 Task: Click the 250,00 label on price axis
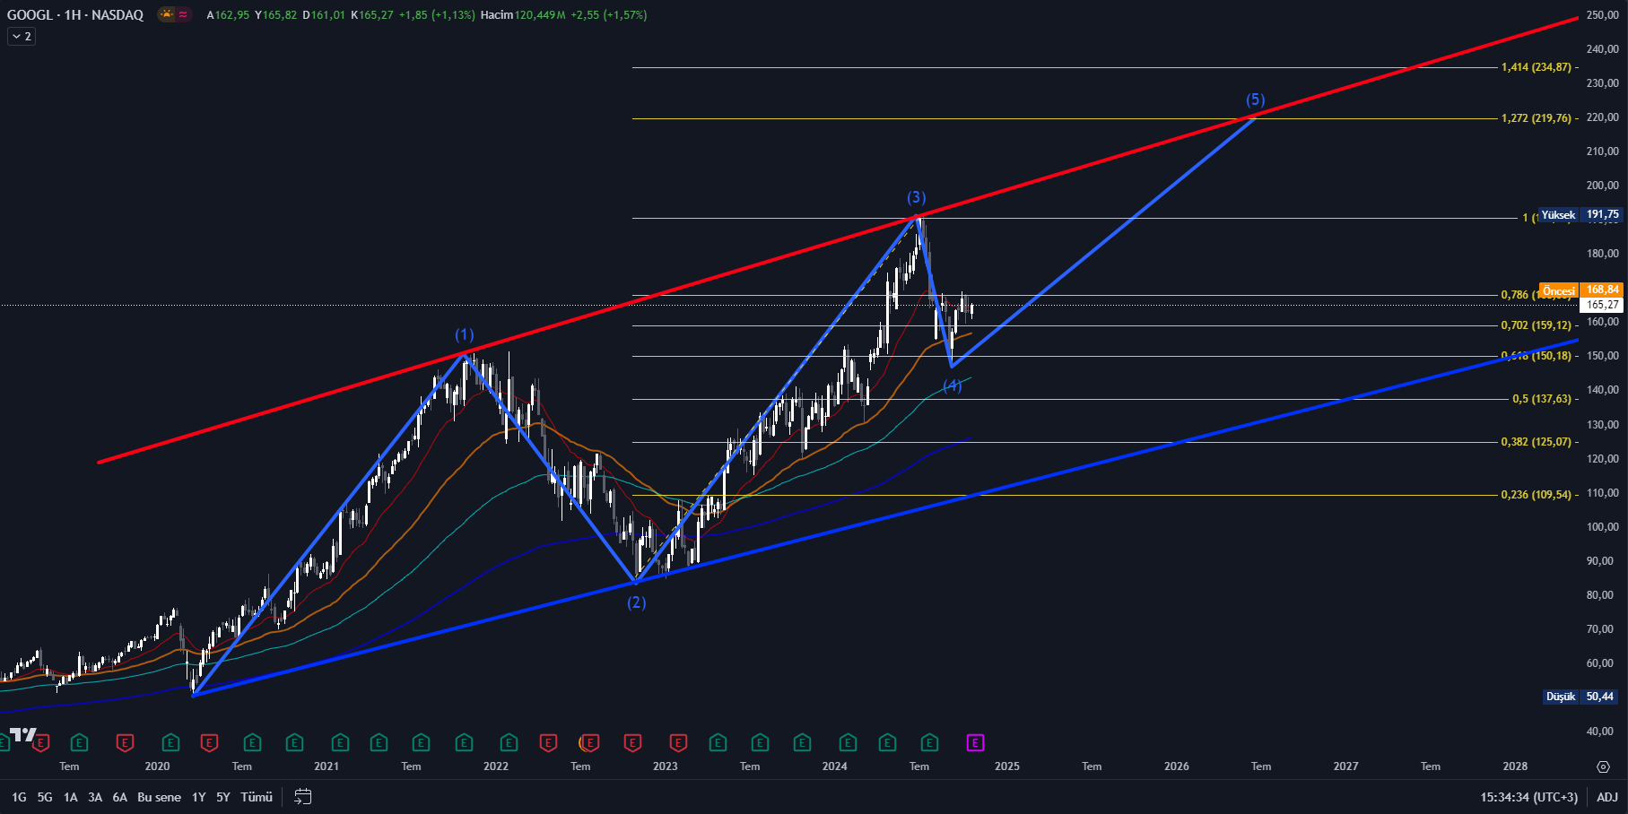[x=1602, y=15]
